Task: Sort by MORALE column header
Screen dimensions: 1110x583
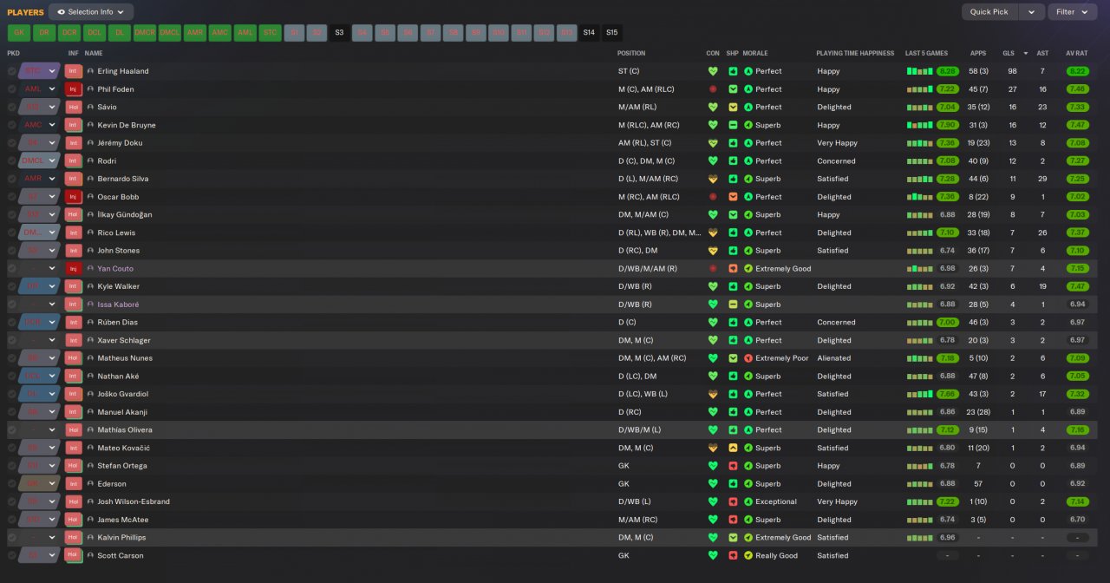Action: click(x=755, y=53)
